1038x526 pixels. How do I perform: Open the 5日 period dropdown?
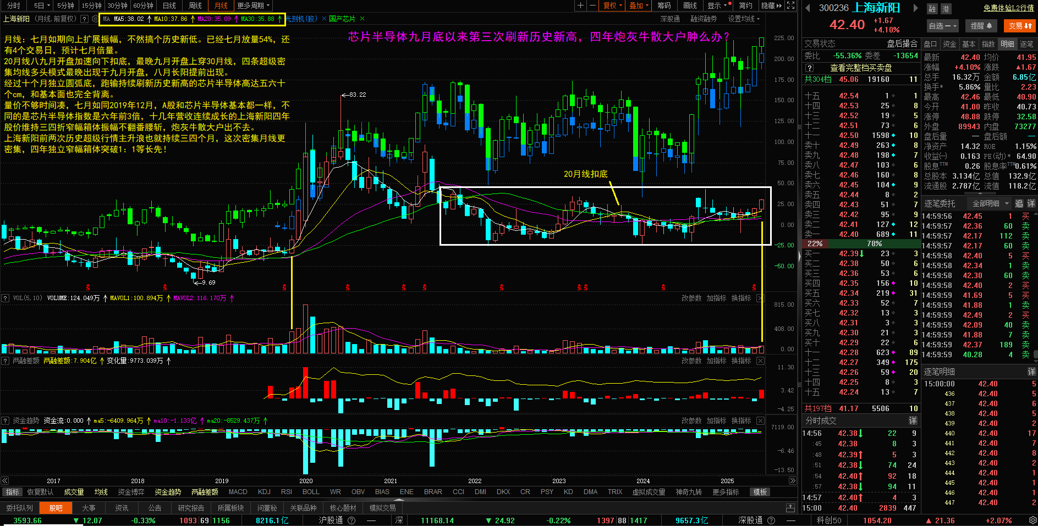pyautogui.click(x=41, y=5)
